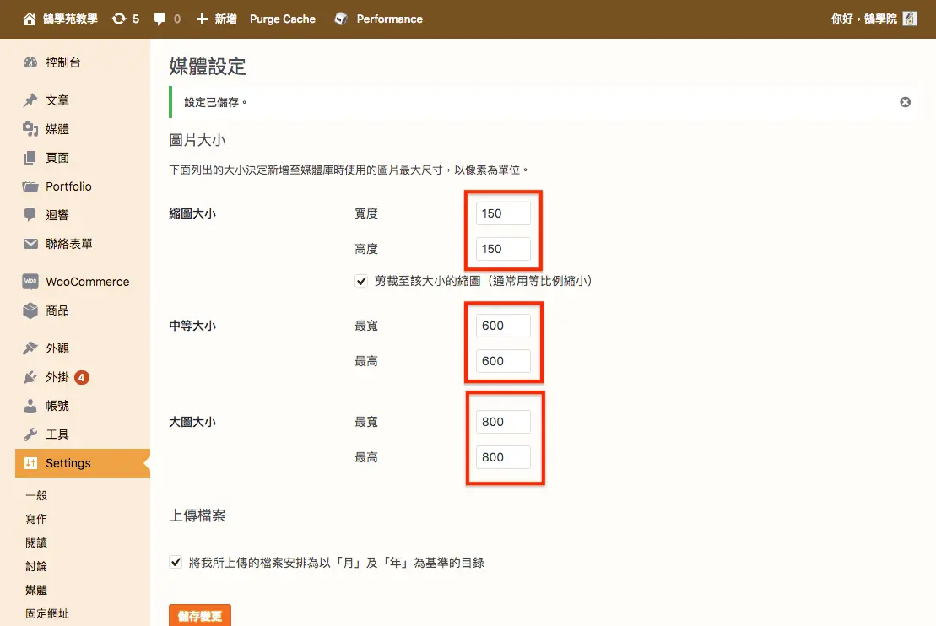The image size is (936, 626).
Task: Open the Performance menu
Action: [389, 19]
